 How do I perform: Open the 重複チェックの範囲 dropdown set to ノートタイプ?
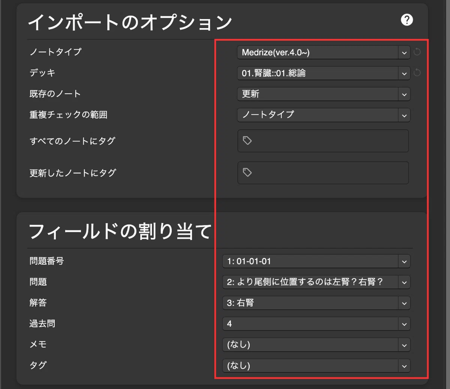324,115
